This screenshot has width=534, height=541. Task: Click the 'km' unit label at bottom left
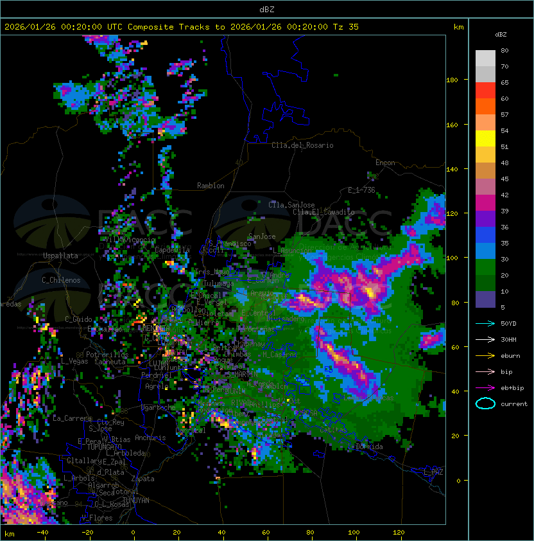[x=10, y=534]
